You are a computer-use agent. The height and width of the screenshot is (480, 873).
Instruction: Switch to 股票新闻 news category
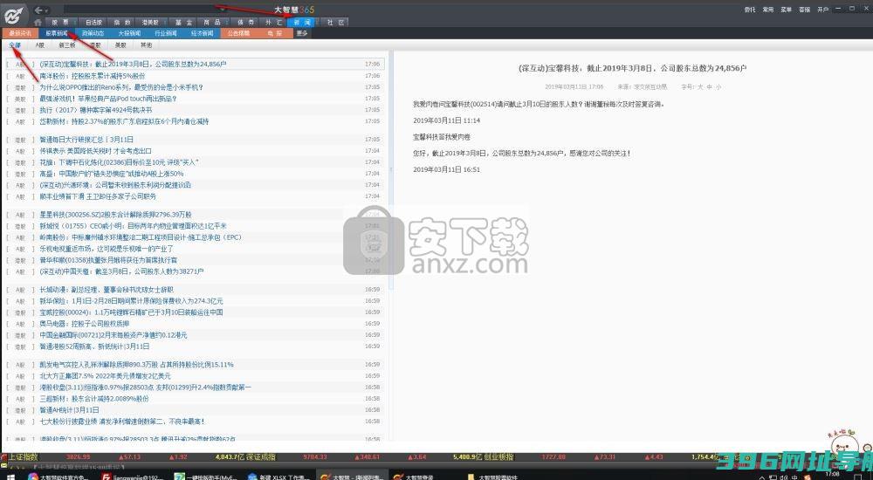pos(57,33)
